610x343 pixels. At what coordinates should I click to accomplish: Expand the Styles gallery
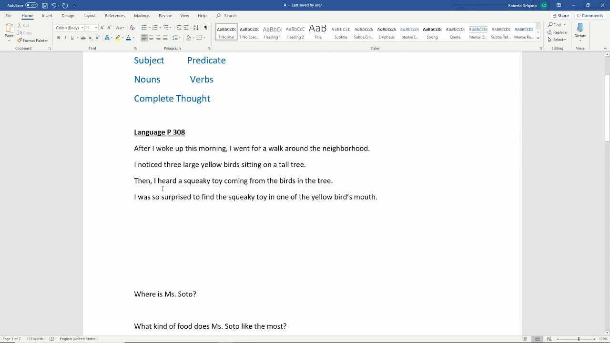tap(538, 39)
